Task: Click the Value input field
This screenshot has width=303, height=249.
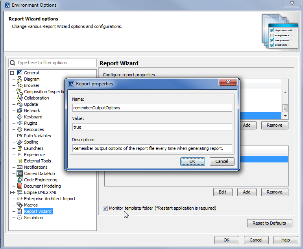Action: (152, 127)
